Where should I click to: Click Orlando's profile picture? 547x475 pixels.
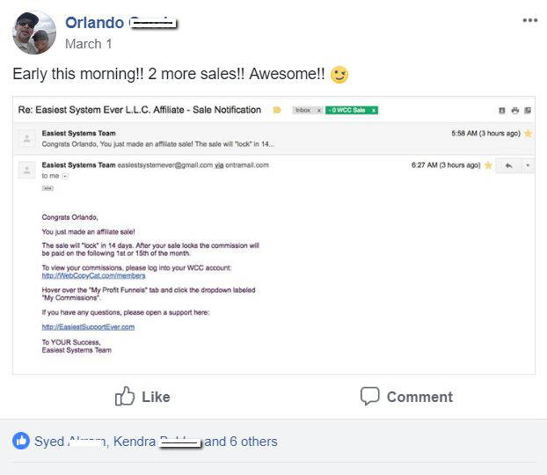point(34,33)
